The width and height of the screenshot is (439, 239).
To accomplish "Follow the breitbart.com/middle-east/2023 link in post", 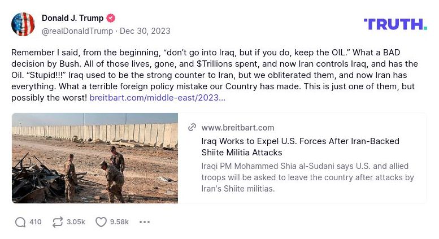I will tap(157, 97).
